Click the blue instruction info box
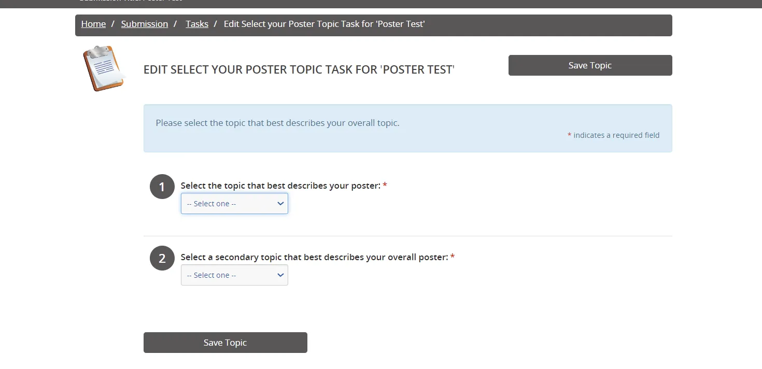762x369 pixels. [x=408, y=129]
